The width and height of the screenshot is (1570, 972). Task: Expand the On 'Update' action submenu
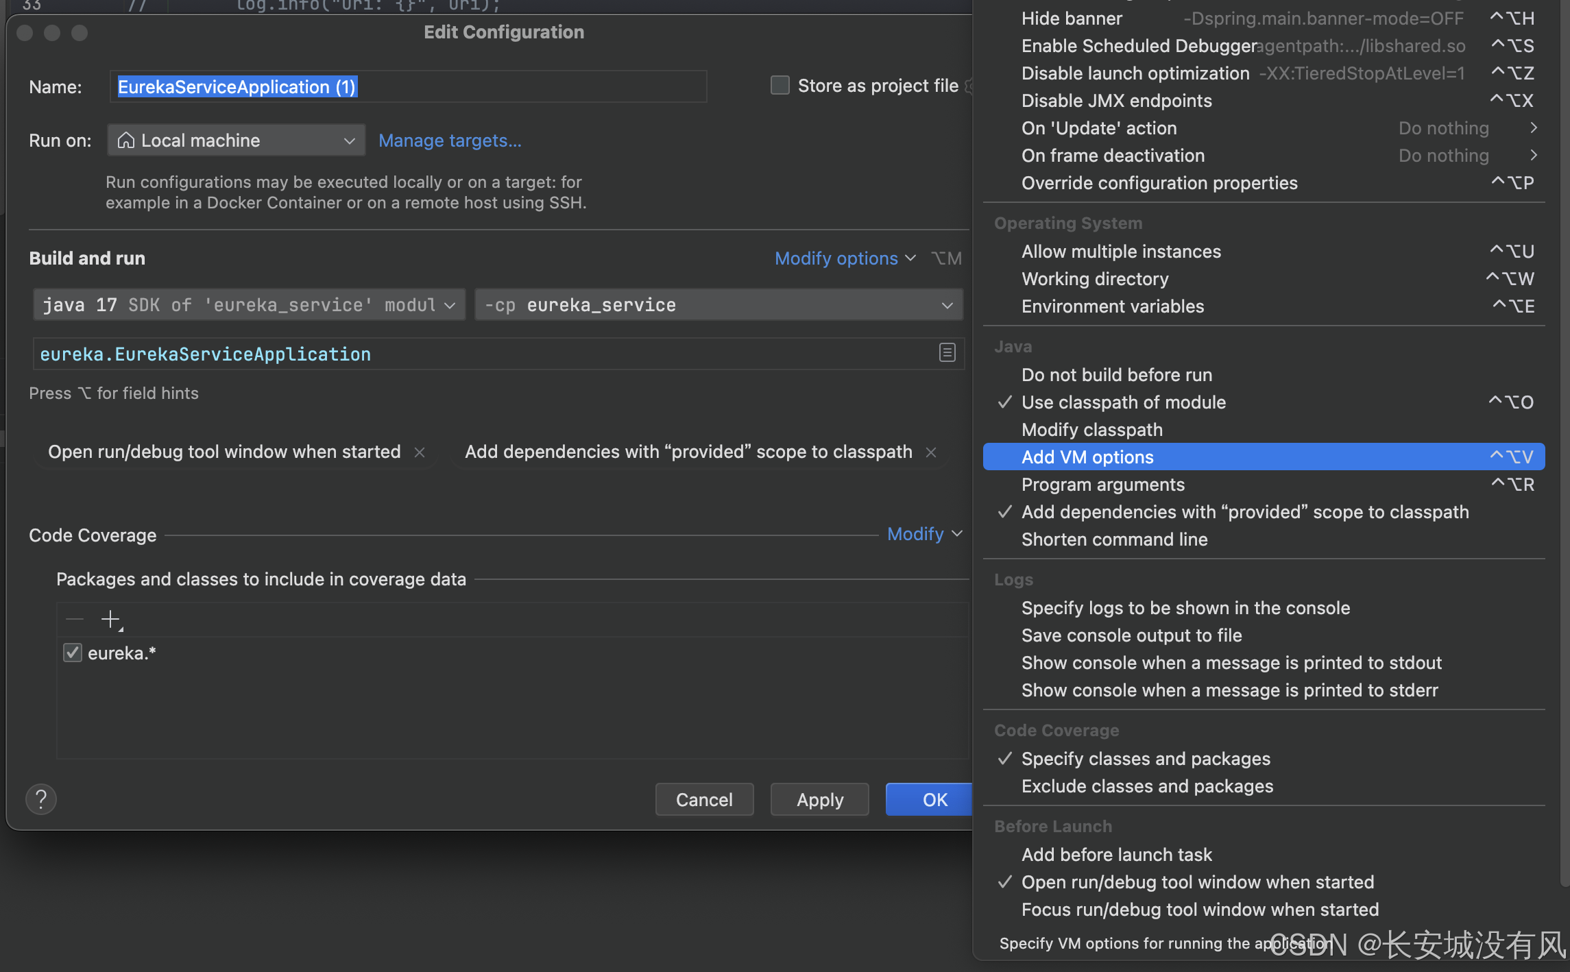(x=1264, y=128)
